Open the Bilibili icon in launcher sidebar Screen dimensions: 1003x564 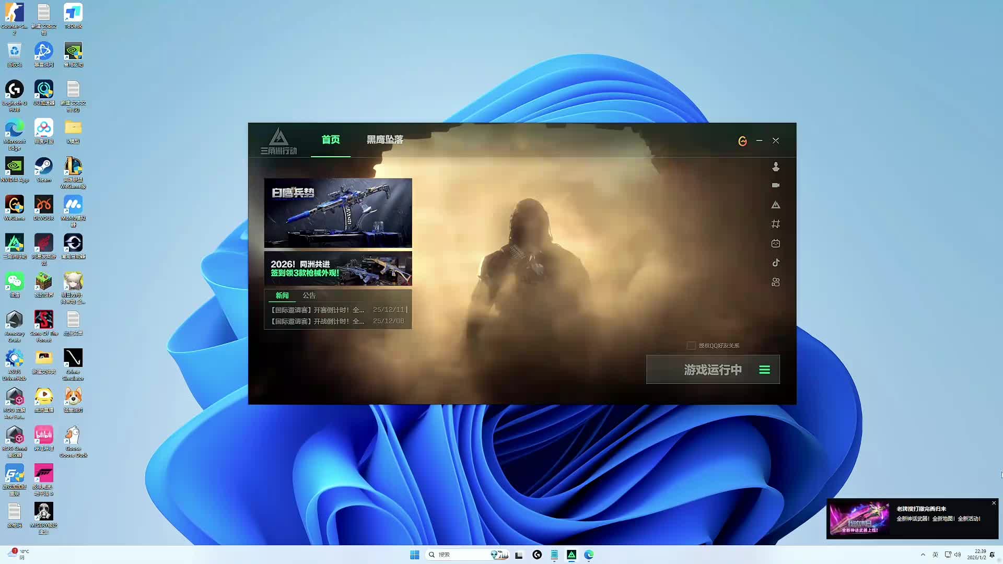point(776,243)
